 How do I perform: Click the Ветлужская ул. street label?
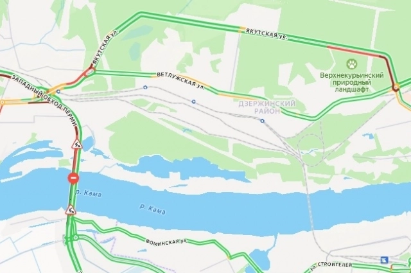point(180,81)
